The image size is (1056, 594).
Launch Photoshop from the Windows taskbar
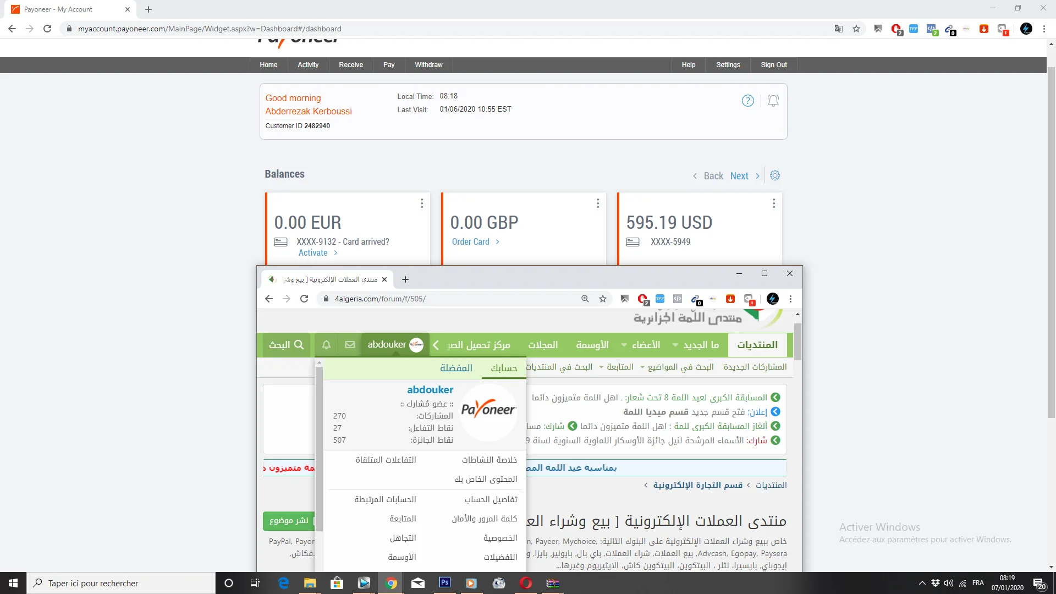444,583
